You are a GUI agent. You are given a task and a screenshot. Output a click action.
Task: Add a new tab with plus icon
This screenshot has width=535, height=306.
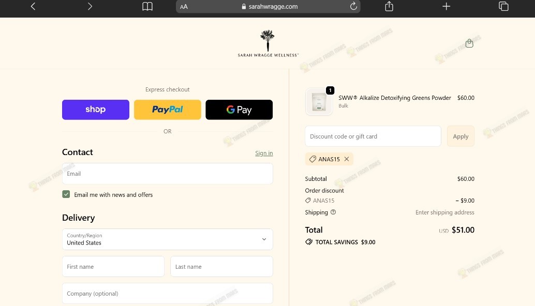(x=447, y=6)
